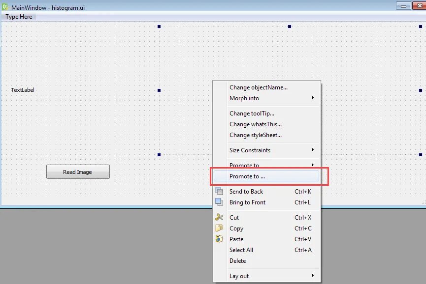The height and width of the screenshot is (284, 426).
Task: Close the MainWindow histogram.ui window
Action: pyautogui.click(x=419, y=6)
